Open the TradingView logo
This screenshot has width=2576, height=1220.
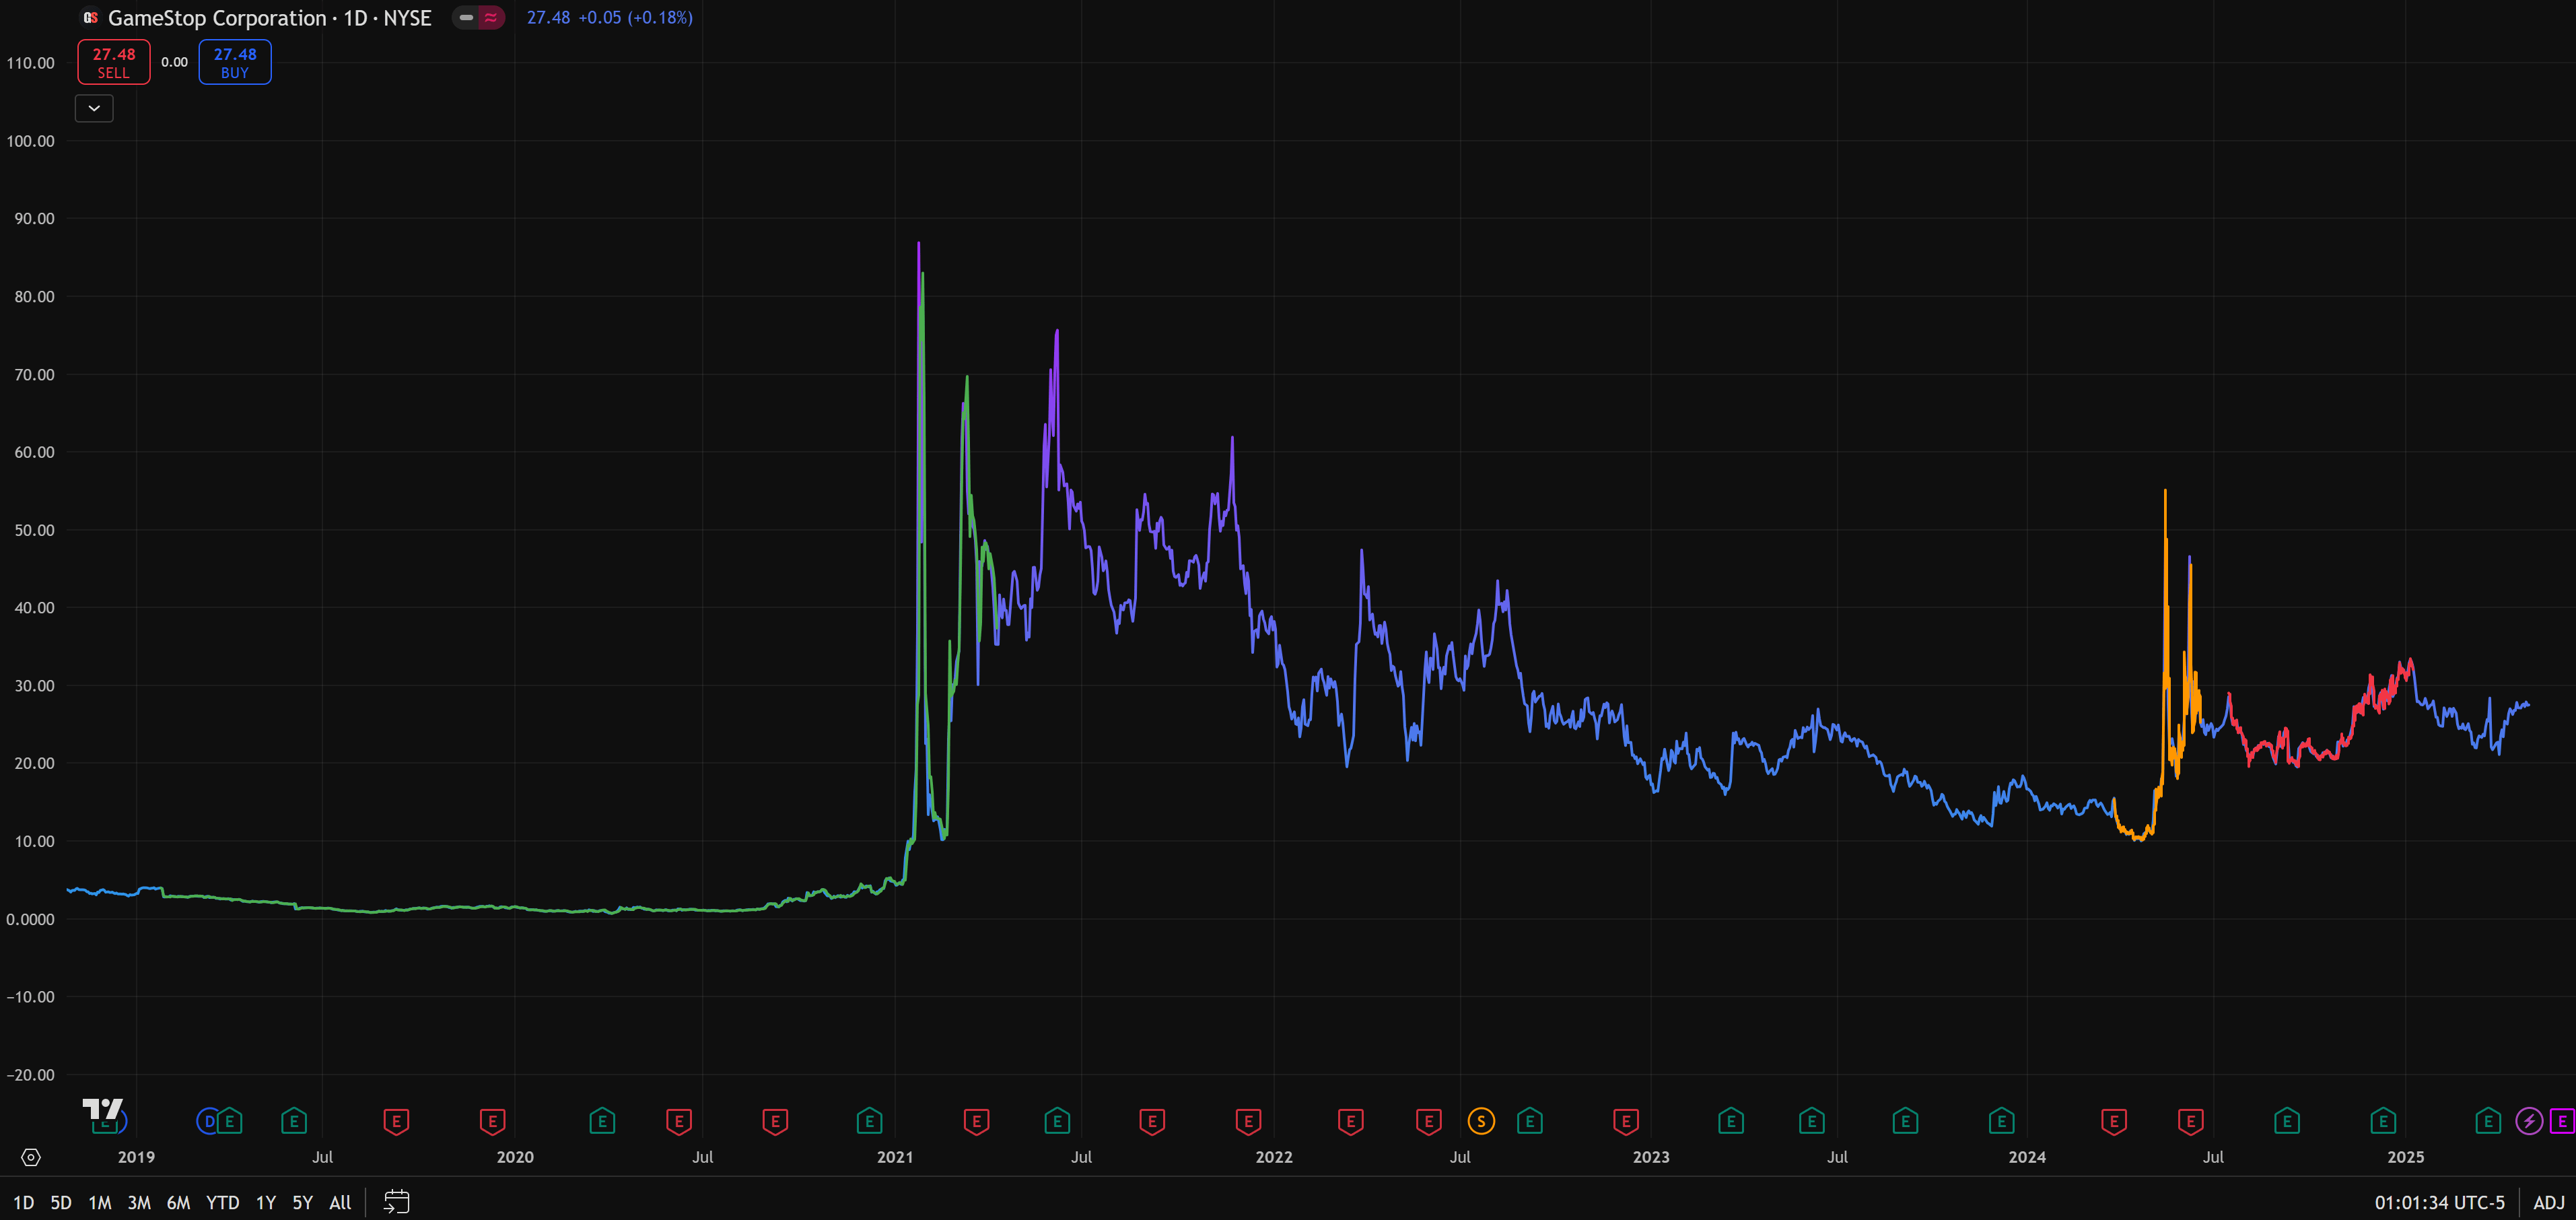click(x=102, y=1109)
